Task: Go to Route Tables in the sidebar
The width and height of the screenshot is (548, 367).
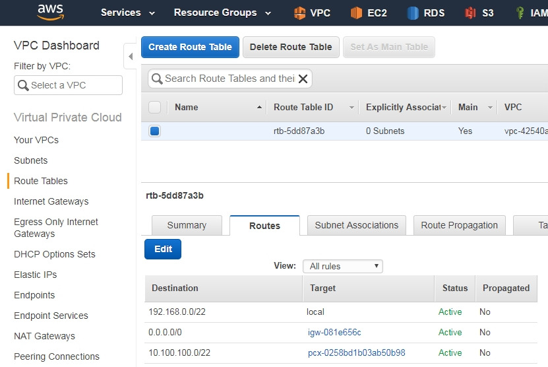Action: (41, 181)
